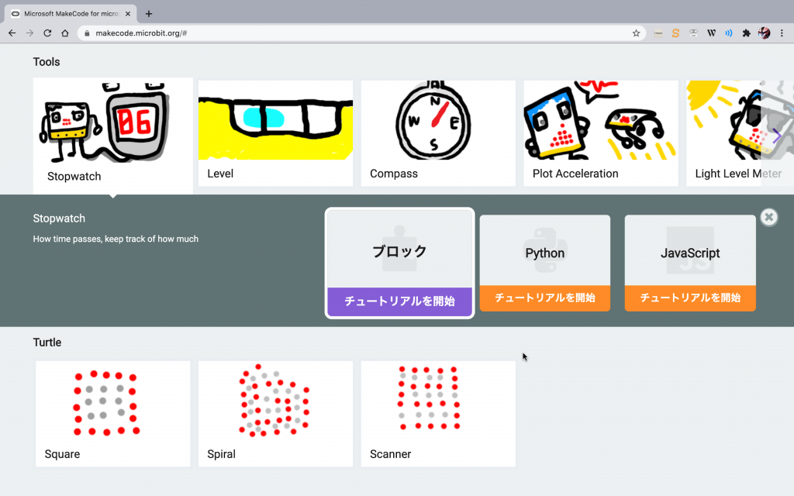Open the Compass project card
794x496 pixels.
pyautogui.click(x=438, y=133)
